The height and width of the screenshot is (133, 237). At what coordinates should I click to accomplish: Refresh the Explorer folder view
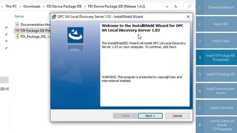[176, 7]
